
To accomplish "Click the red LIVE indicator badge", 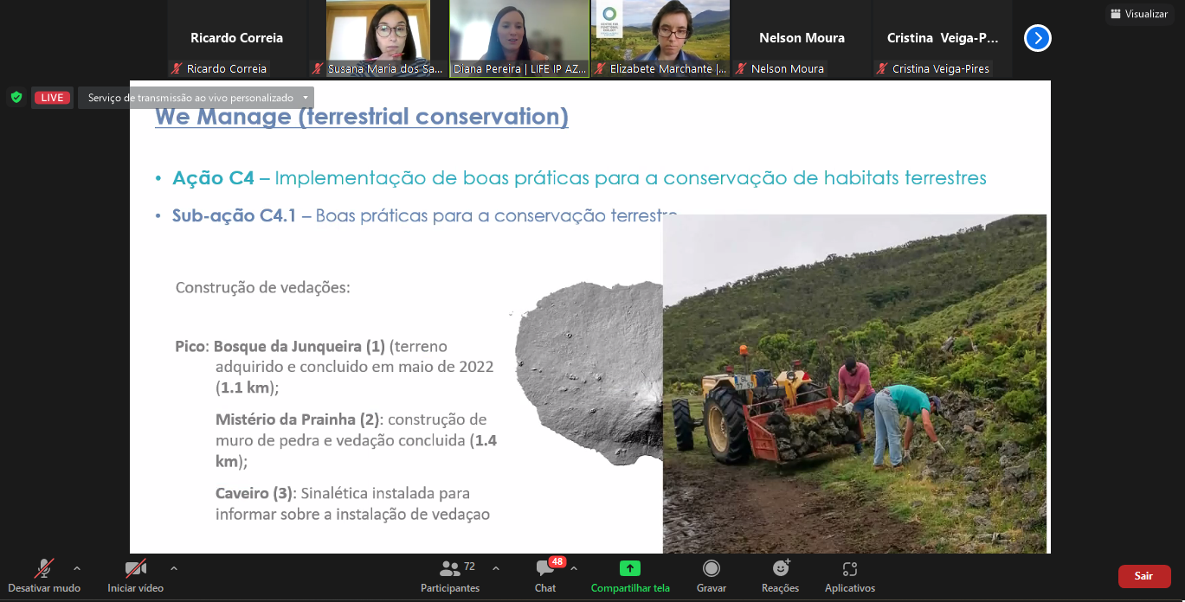I will coord(52,98).
